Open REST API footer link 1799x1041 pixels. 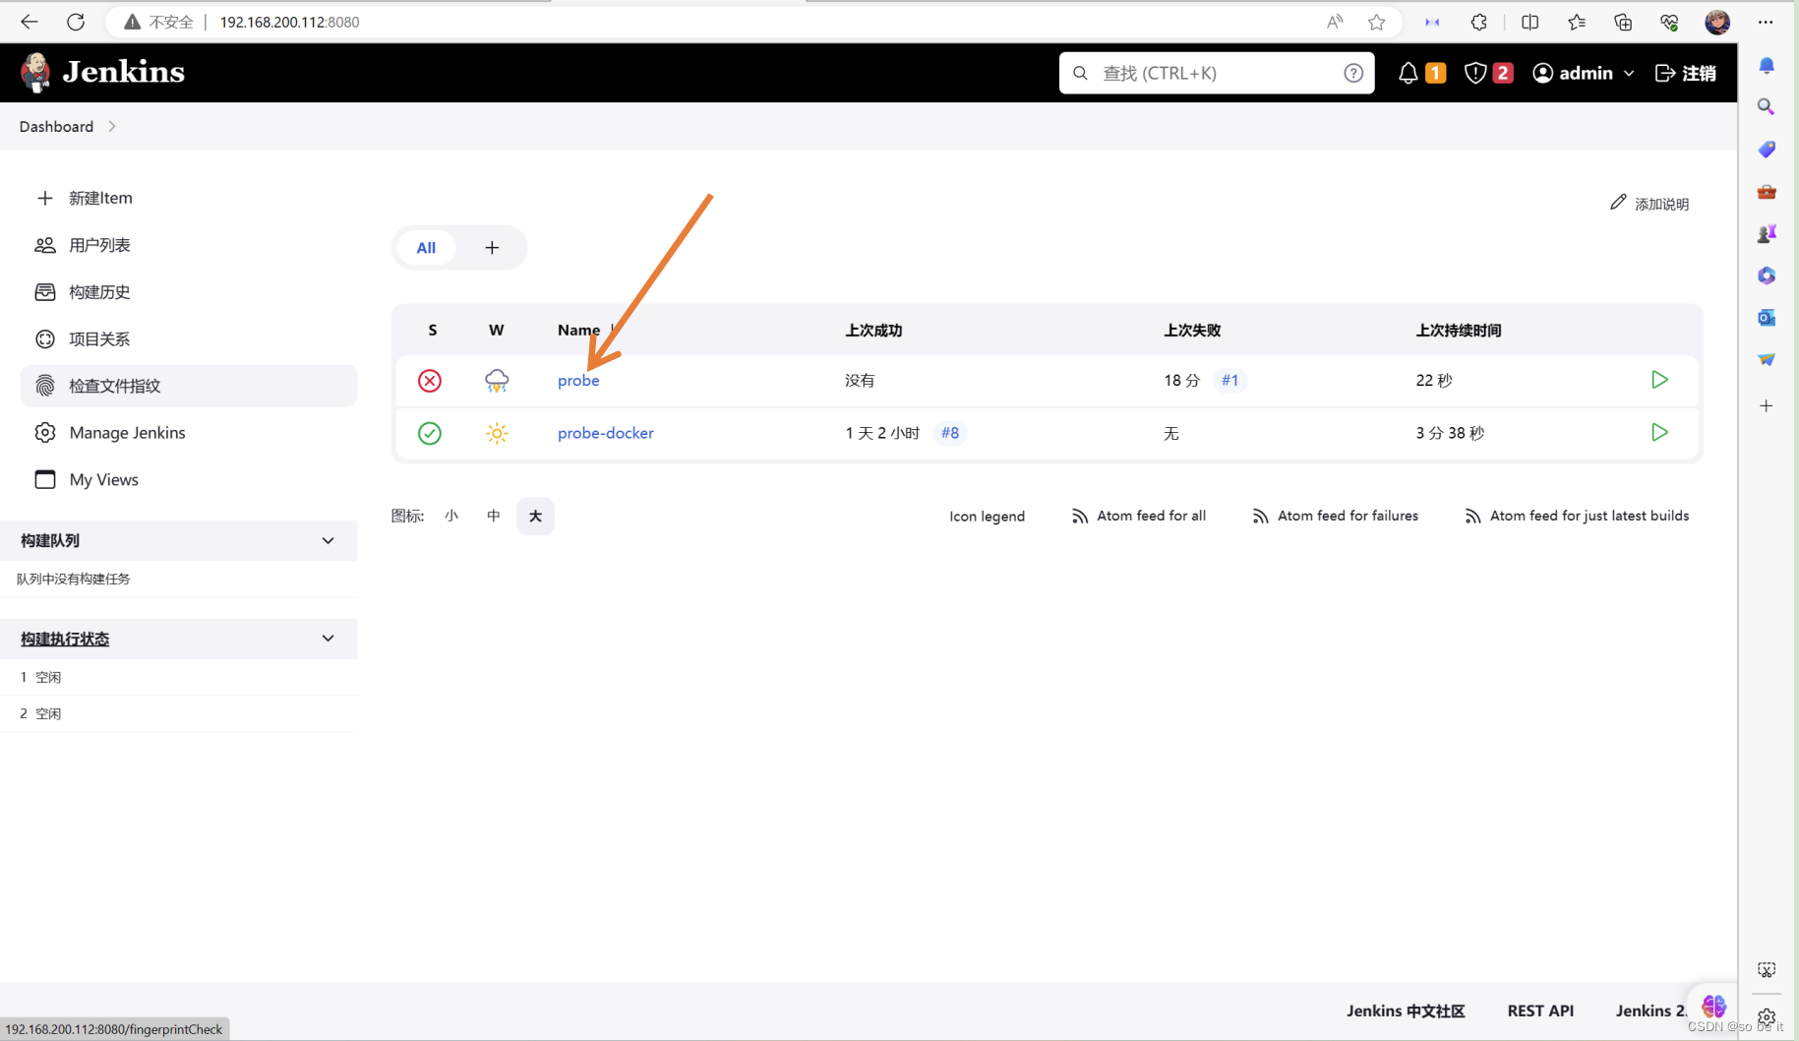pyautogui.click(x=1540, y=1010)
